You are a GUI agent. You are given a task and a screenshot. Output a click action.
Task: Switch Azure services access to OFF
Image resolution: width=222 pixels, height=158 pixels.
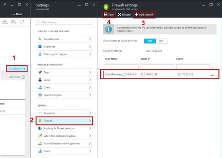click(x=161, y=41)
